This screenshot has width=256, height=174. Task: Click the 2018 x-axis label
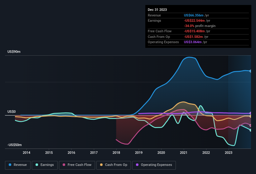116,153
